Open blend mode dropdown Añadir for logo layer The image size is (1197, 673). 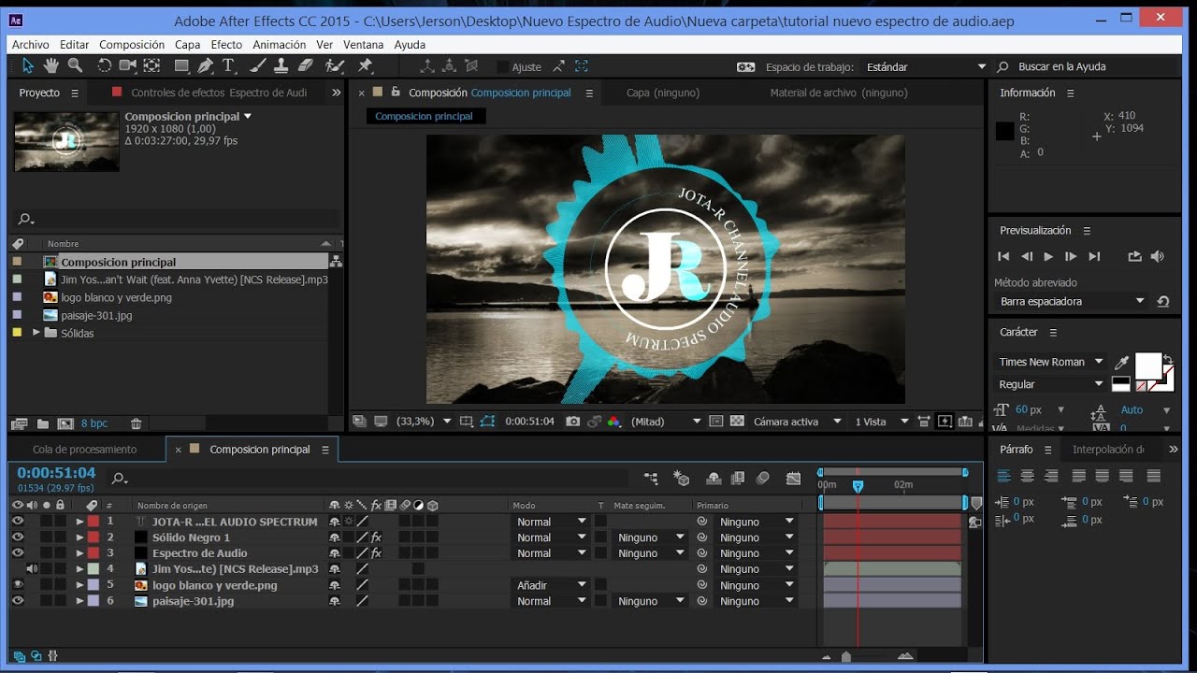point(551,585)
